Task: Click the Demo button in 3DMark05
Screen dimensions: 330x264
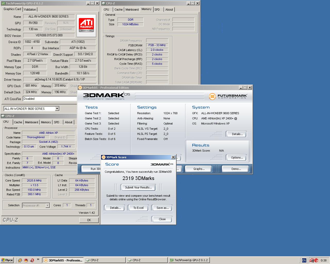Action: point(236,169)
